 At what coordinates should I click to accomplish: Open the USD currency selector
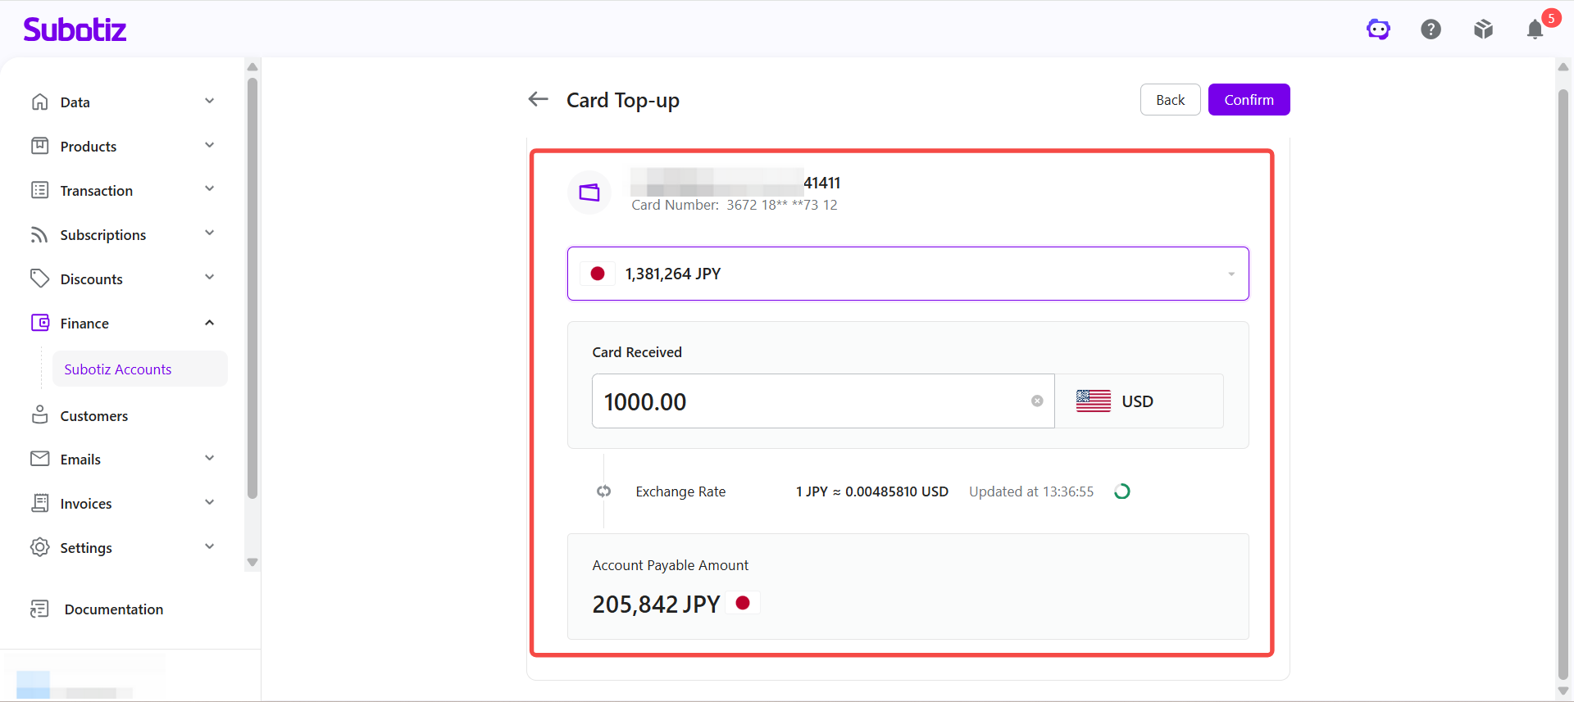1140,401
